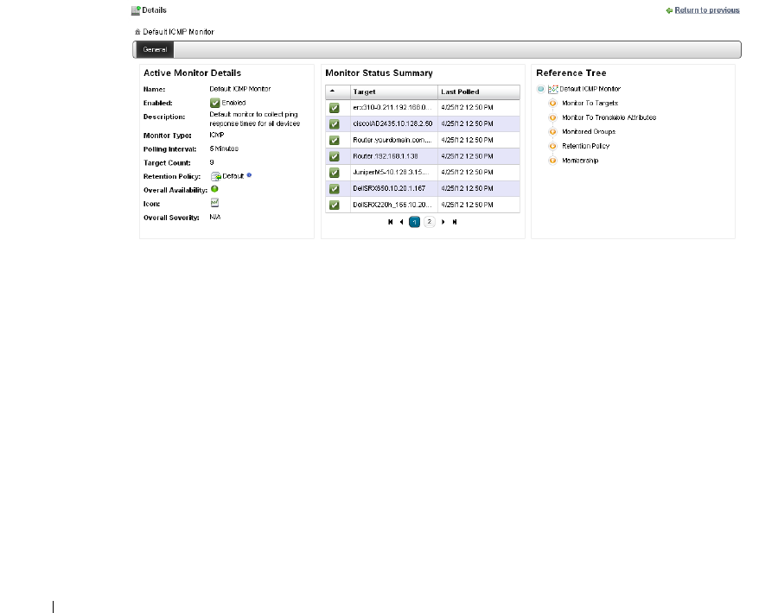778x613 pixels.
Task: Click the '5 Minutes' polling interval value
Action: pyautogui.click(x=224, y=149)
